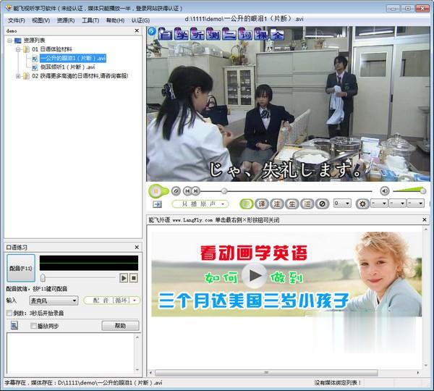
Task: Open the 只播原声 playback mode dropdown
Action: pyautogui.click(x=200, y=204)
